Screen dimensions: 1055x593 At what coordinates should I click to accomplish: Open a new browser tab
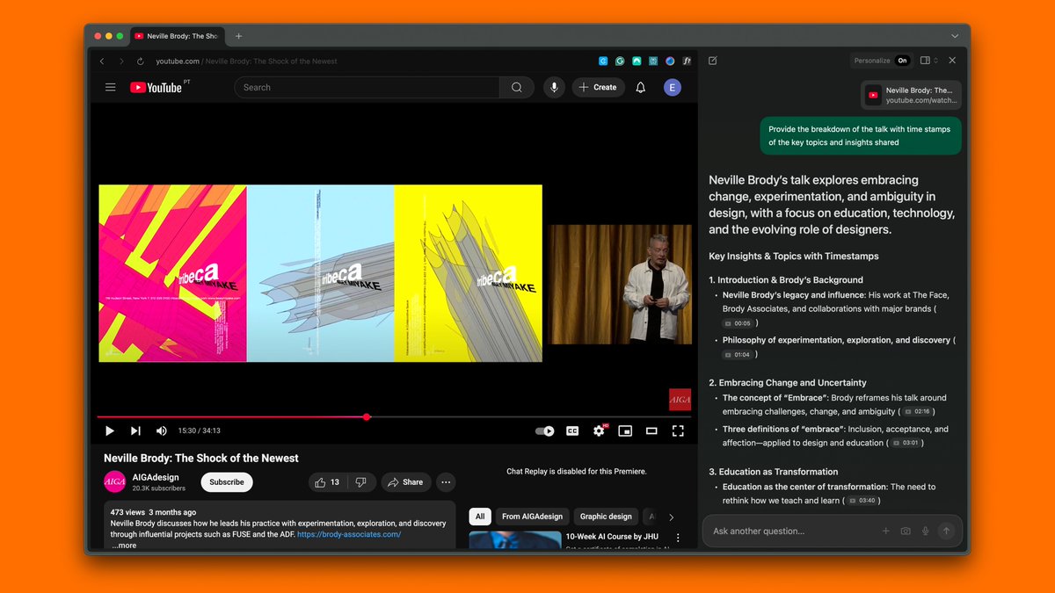tap(238, 36)
